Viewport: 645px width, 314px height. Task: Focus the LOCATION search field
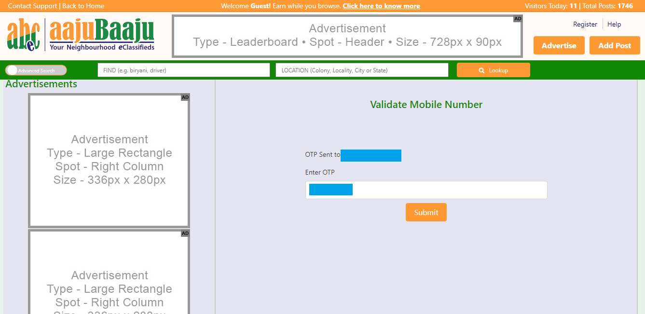362,70
